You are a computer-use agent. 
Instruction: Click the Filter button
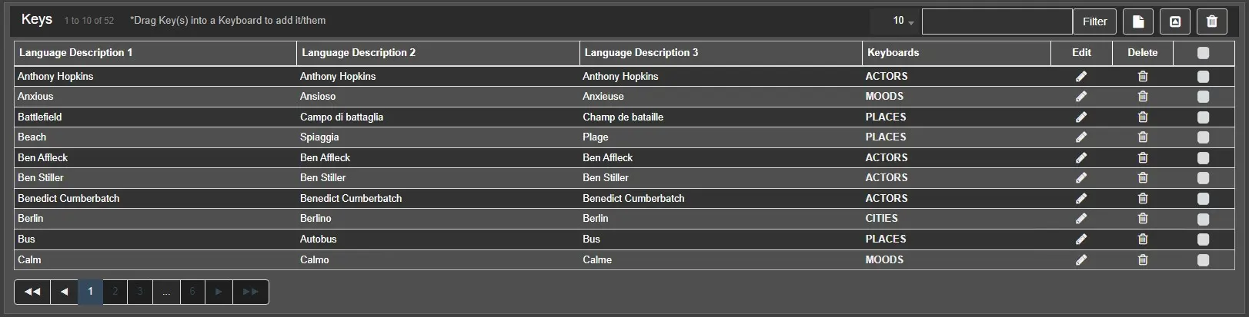1094,21
